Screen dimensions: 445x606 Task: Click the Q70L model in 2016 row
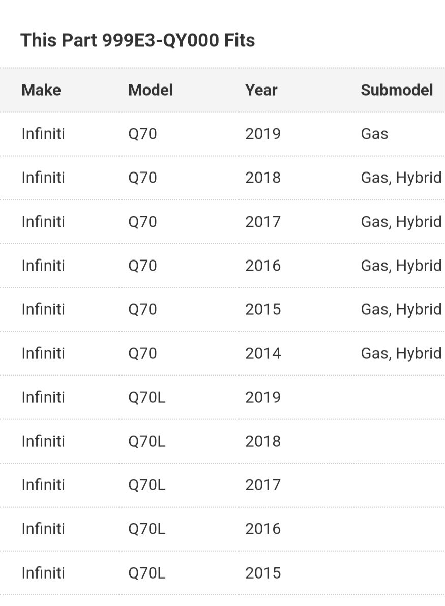[147, 529]
